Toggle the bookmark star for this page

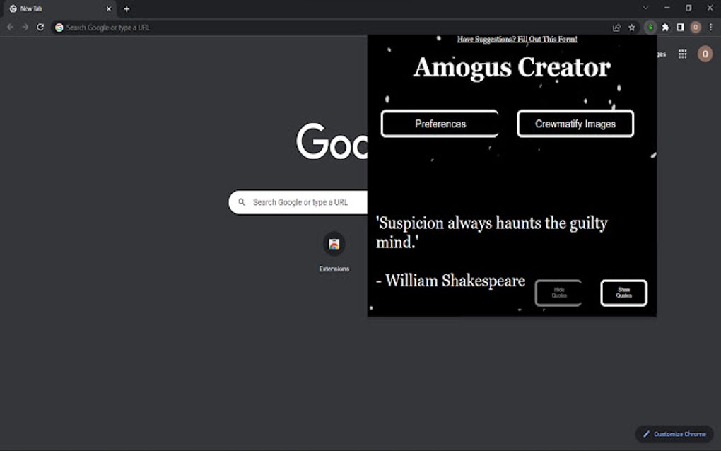pos(631,27)
